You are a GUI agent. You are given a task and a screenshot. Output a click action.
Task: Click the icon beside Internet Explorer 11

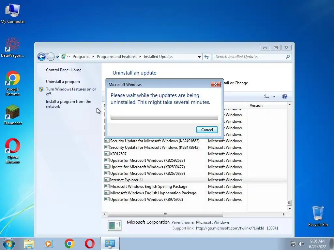point(107,180)
